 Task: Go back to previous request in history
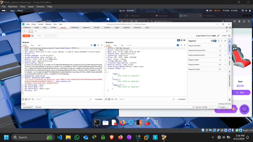tap(46, 36)
